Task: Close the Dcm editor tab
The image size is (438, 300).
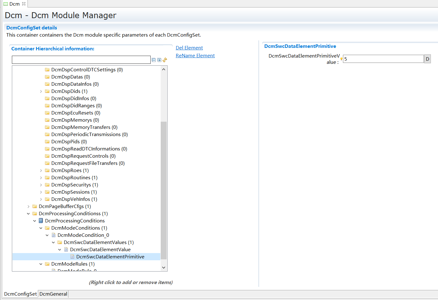Action: click(x=24, y=4)
